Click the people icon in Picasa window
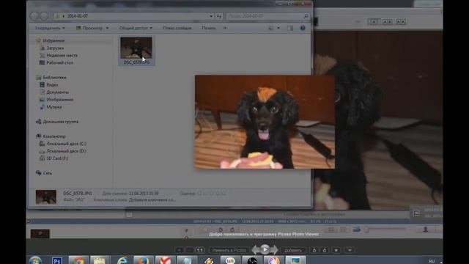Image resolution: width=469 pixels, height=264 pixels. (425, 230)
